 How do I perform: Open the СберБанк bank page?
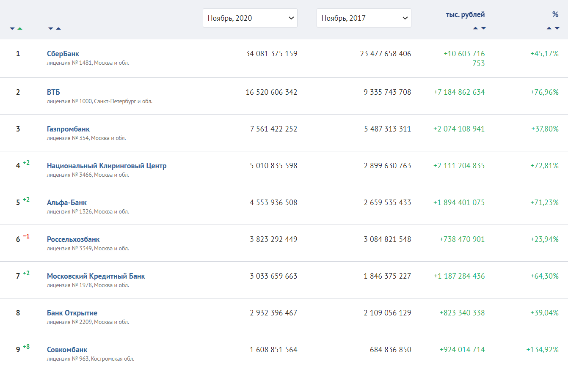coord(63,54)
